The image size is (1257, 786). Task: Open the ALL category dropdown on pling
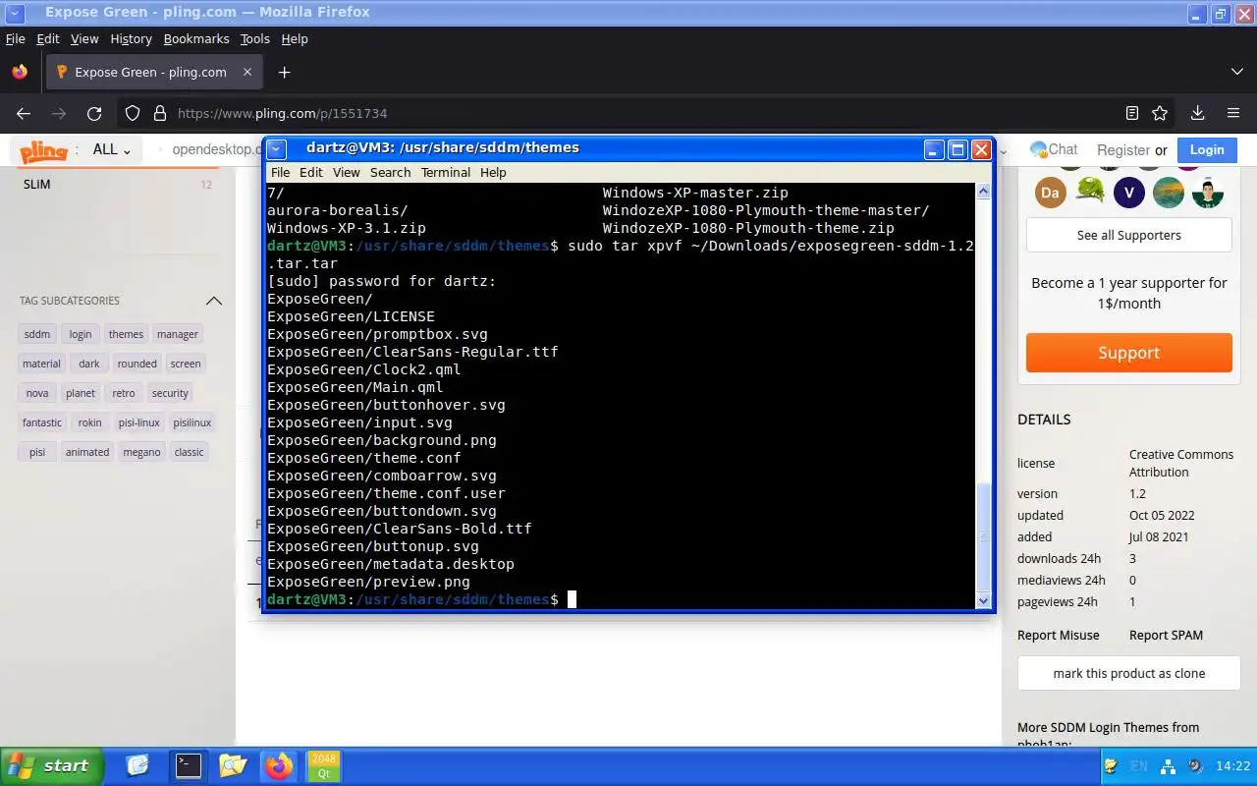[112, 149]
